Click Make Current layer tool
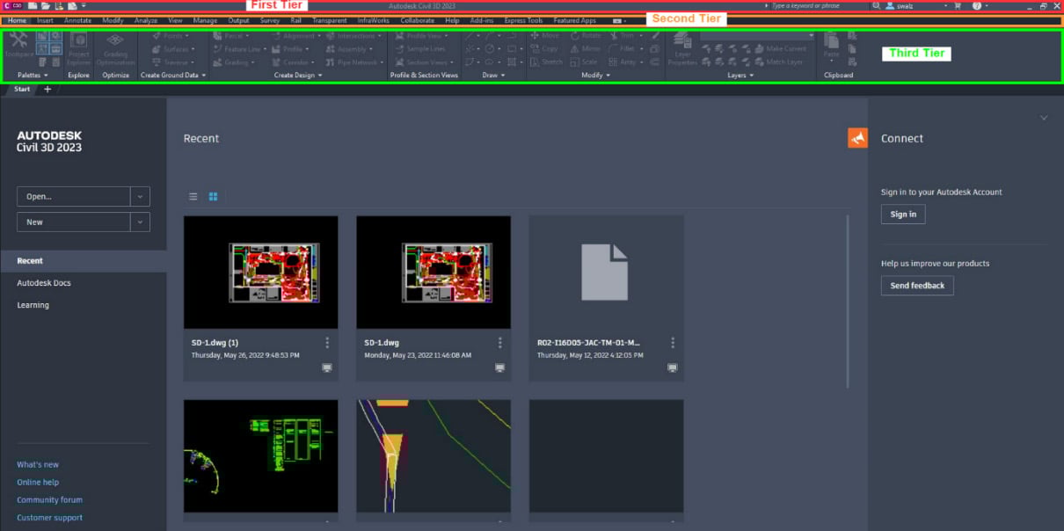 (x=780, y=49)
